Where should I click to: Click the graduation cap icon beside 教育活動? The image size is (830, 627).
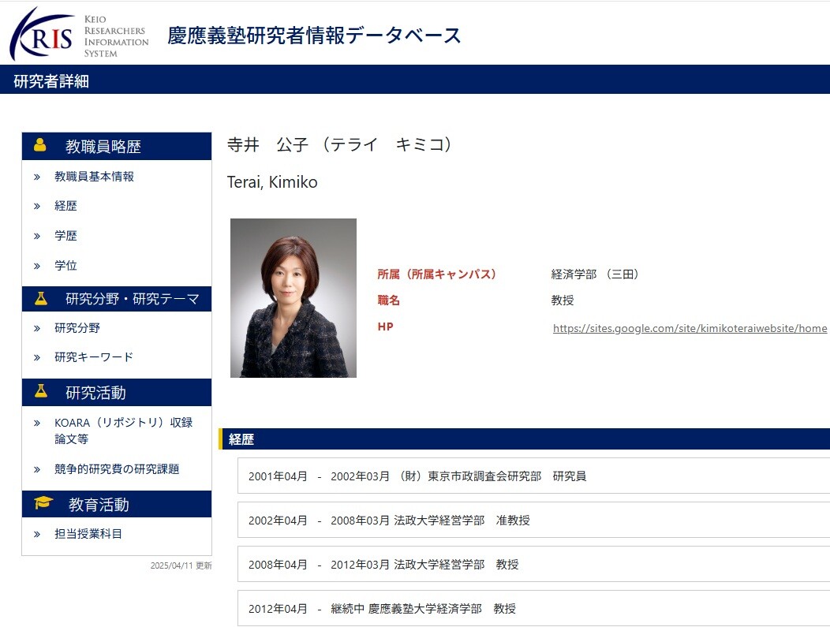tap(43, 502)
